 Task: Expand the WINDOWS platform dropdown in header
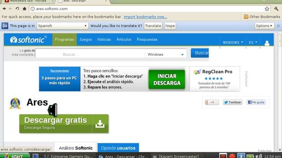(x=233, y=43)
